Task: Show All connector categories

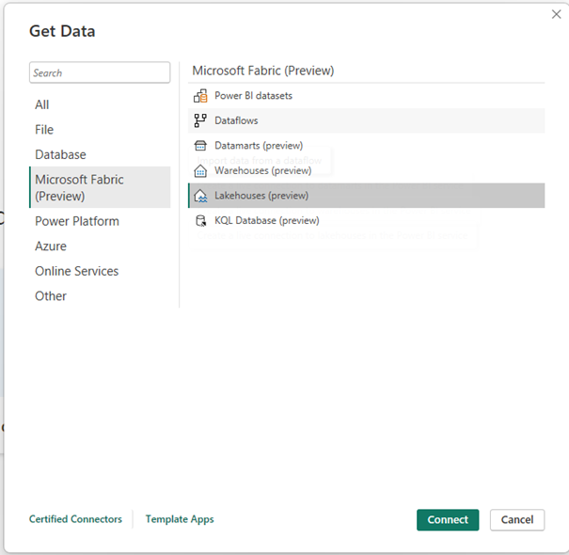Action: pos(100,105)
